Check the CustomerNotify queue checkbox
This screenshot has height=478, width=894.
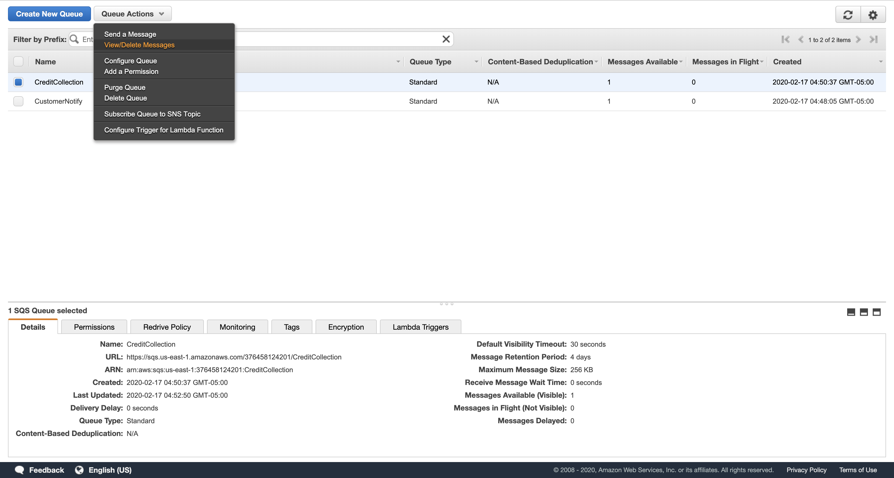18,101
